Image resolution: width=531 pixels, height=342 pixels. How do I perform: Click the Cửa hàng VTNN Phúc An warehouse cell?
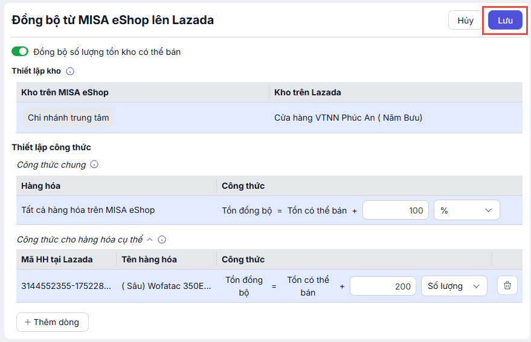tap(348, 118)
